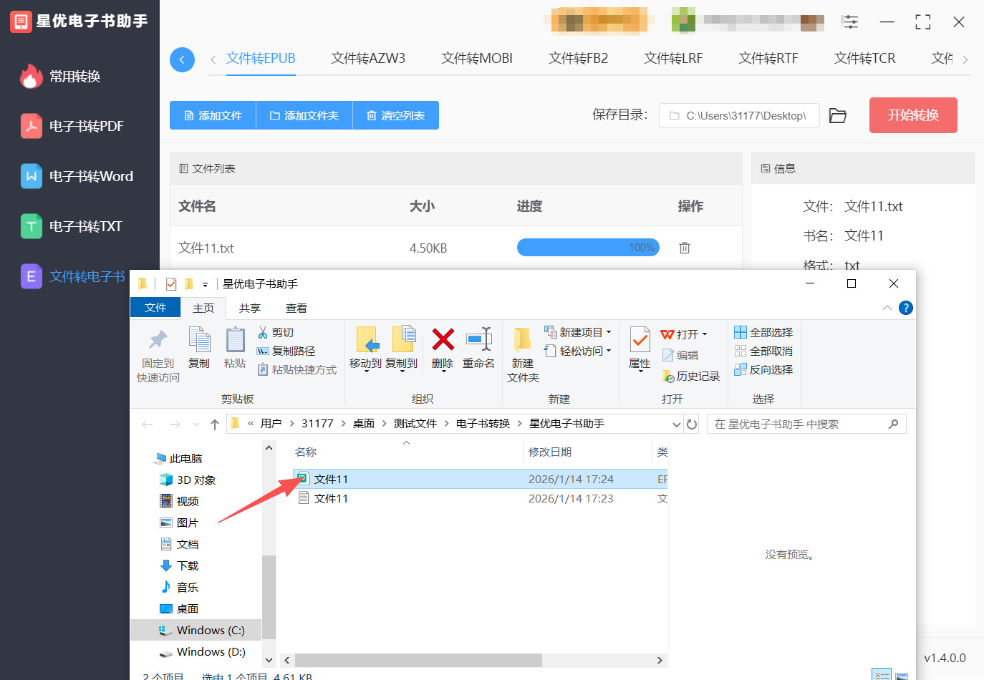This screenshot has width=984, height=680.
Task: Switch to the 文件转AZW3 tab
Action: pyautogui.click(x=368, y=59)
